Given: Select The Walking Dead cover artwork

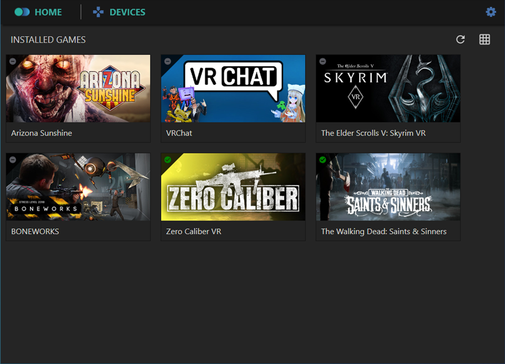Looking at the screenshot, I should tap(388, 187).
